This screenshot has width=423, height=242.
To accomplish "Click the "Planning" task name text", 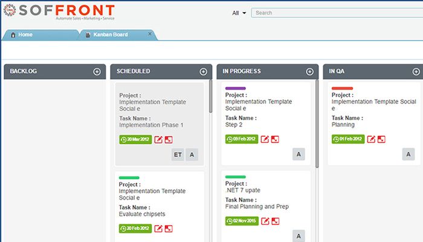I will click(x=343, y=125).
